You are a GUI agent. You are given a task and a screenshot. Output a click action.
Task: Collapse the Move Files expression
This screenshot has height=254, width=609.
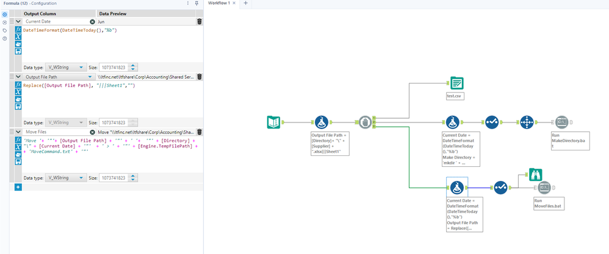18,132
